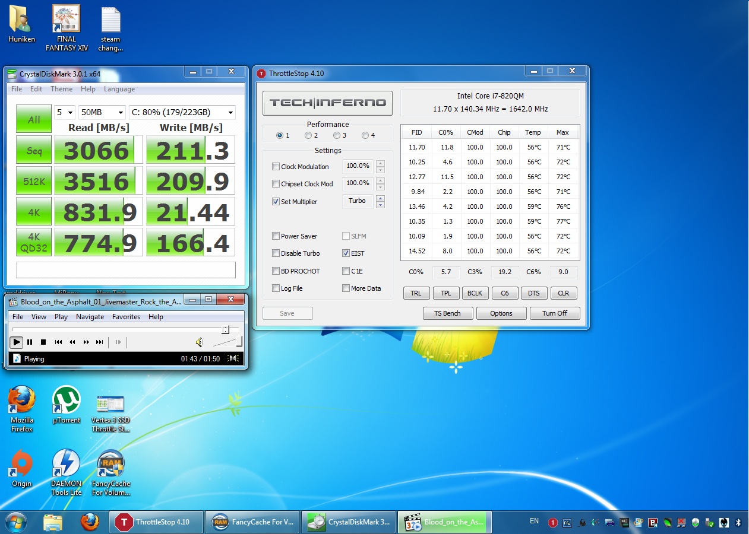Screen dimensions: 749x534
Task: Run the Seq benchmark test
Action: pyautogui.click(x=34, y=151)
